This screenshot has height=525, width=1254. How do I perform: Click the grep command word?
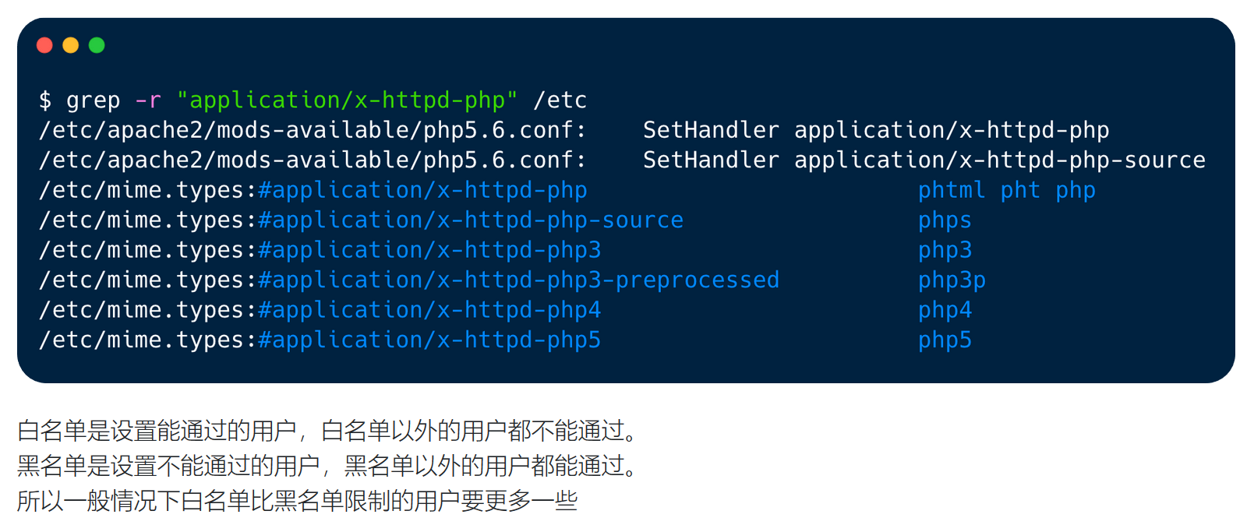point(93,100)
